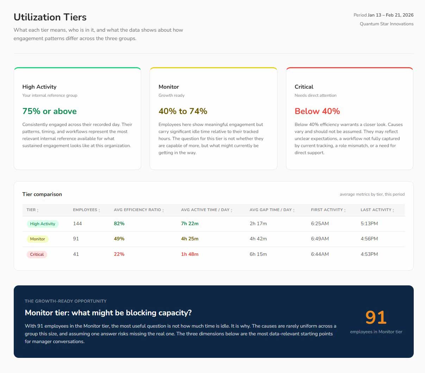Sort table by Tier column
The width and height of the screenshot is (425, 373).
click(x=32, y=210)
